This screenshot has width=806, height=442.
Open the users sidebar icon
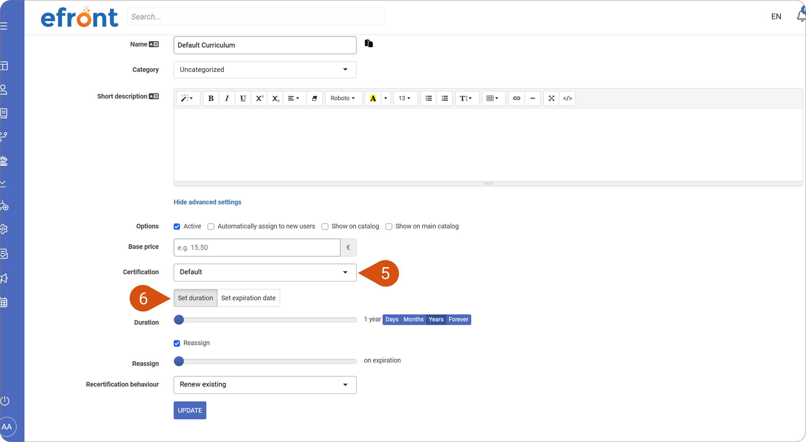coord(4,90)
